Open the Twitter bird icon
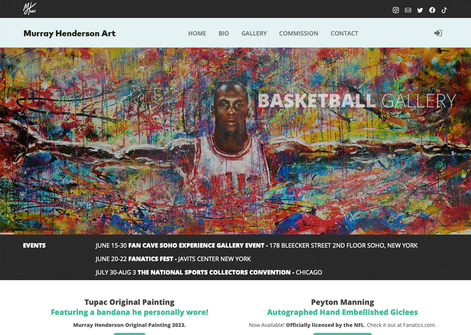The height and width of the screenshot is (335, 471). pos(420,10)
